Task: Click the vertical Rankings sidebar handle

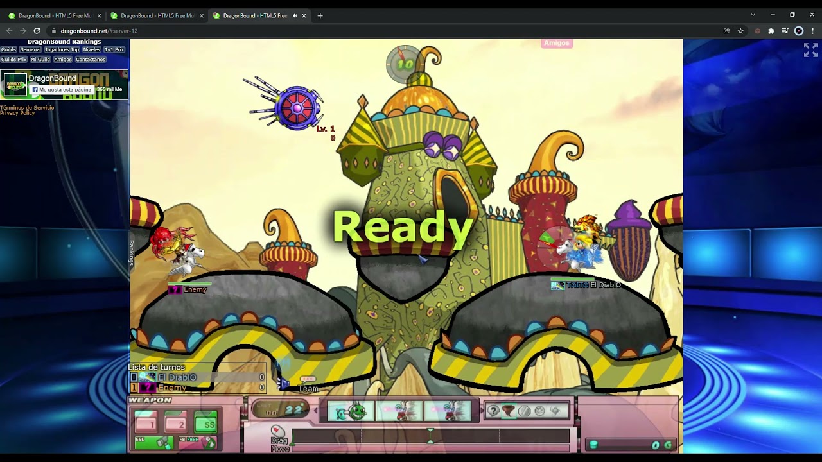Action: pyautogui.click(x=132, y=252)
